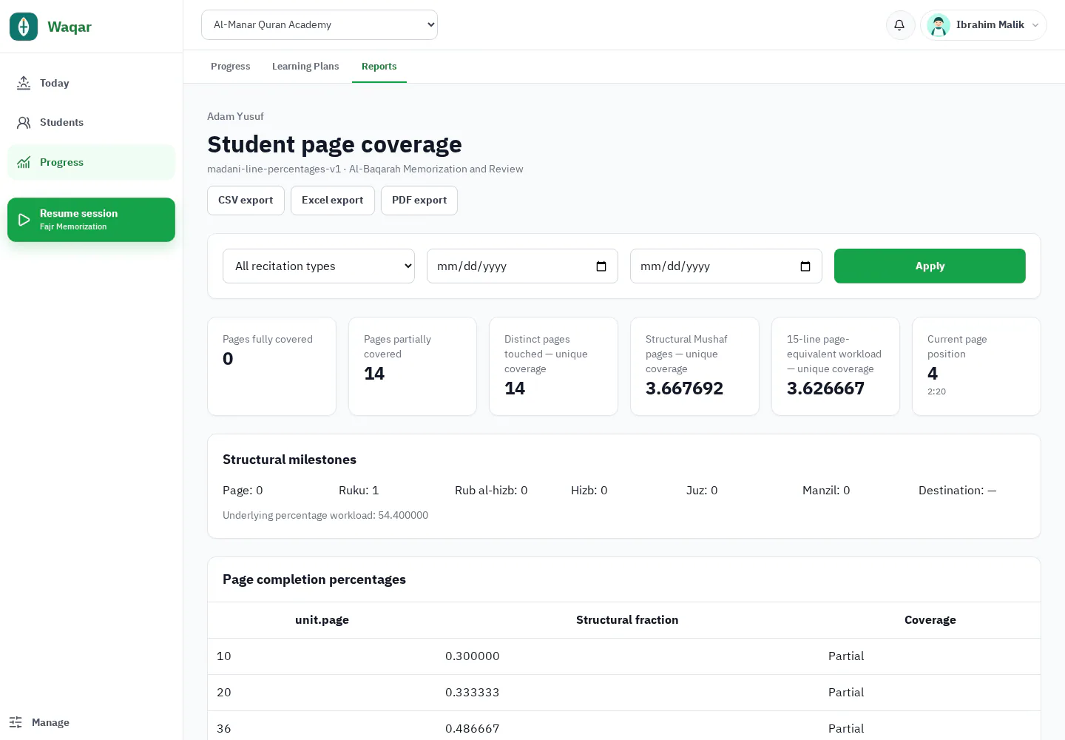1065x740 pixels.
Task: Click the Excel export button
Action: click(x=333, y=200)
